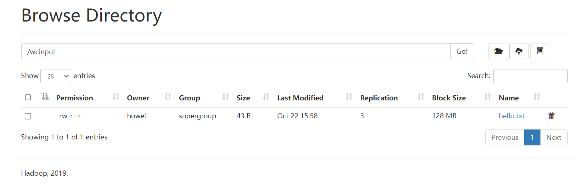
Task: Sort by the Owner column arrows
Action: pyautogui.click(x=168, y=97)
